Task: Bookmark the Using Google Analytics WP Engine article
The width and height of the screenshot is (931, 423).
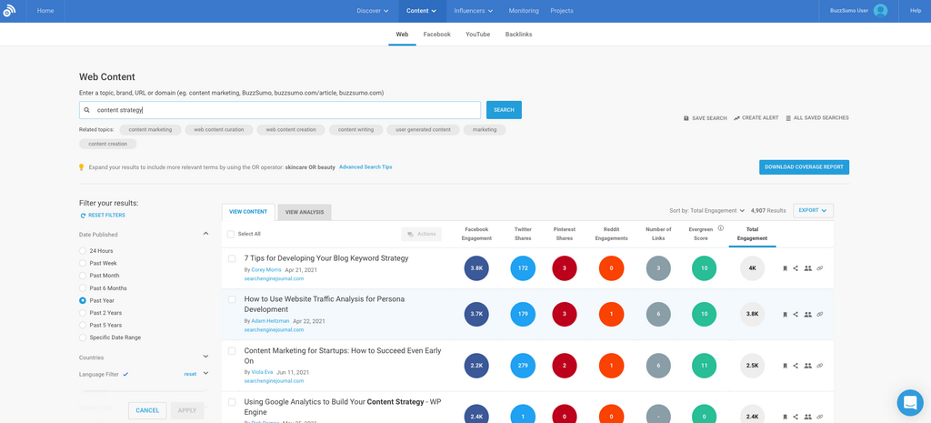Action: click(785, 417)
